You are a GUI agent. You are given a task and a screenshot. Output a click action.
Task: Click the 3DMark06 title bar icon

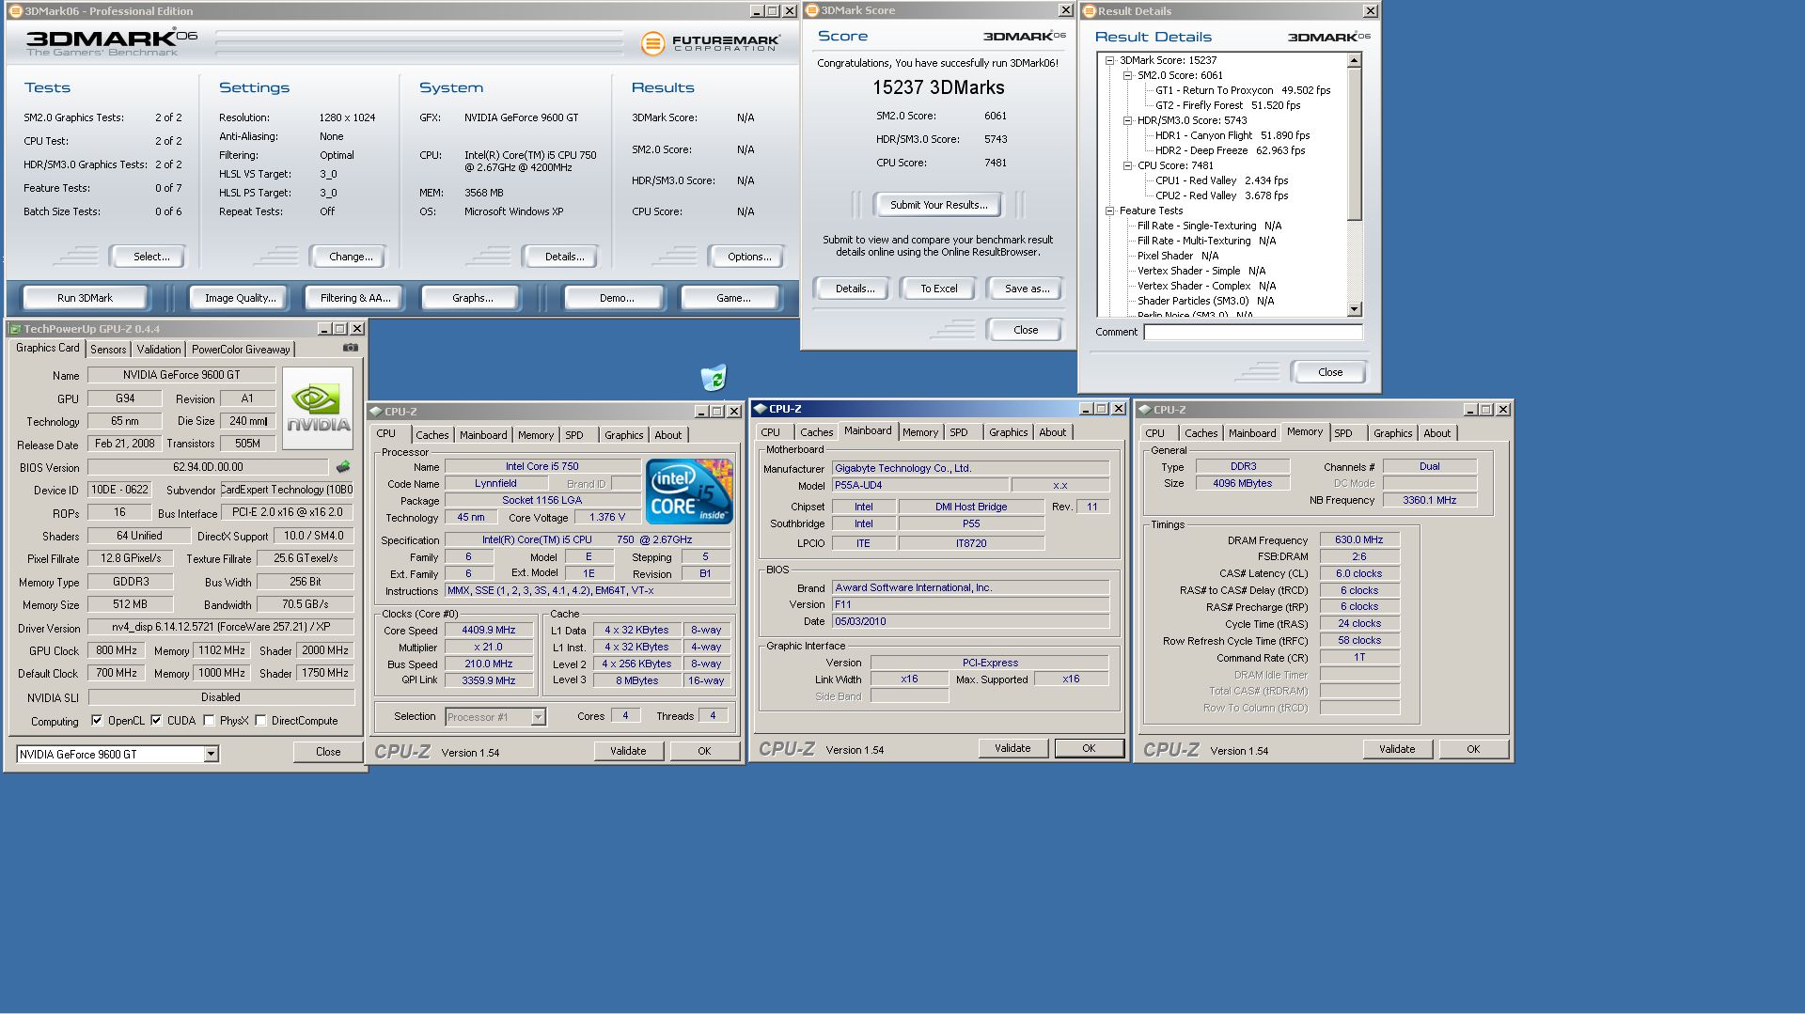coord(14,11)
